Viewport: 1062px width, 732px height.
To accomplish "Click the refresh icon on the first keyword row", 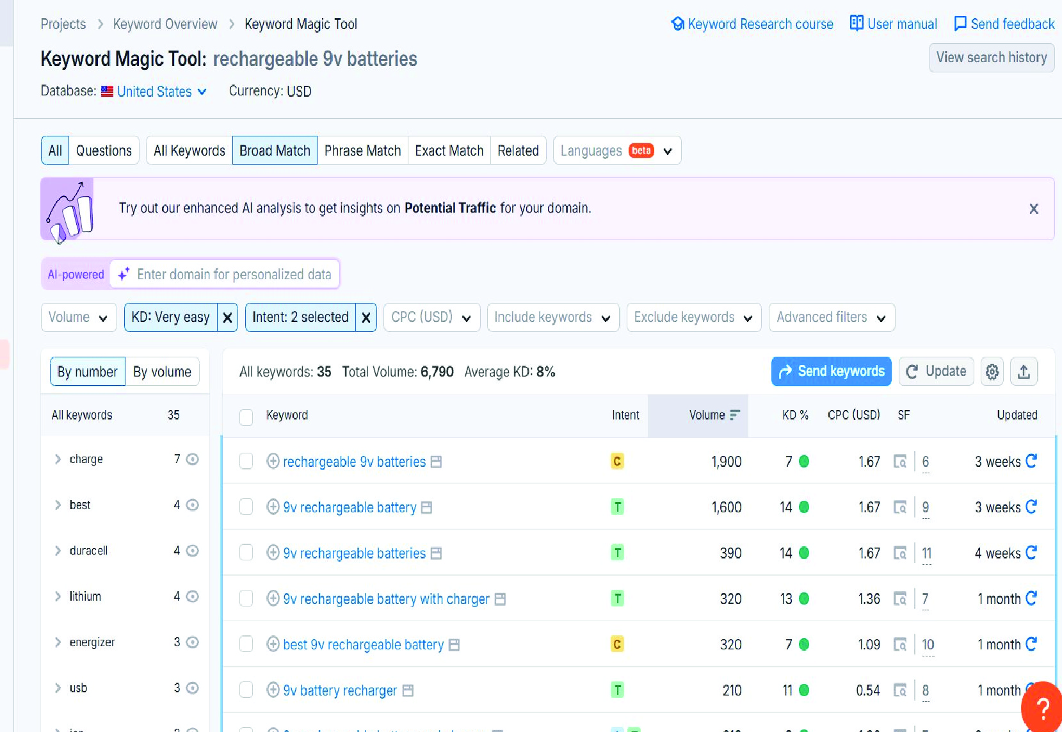I will 1031,462.
